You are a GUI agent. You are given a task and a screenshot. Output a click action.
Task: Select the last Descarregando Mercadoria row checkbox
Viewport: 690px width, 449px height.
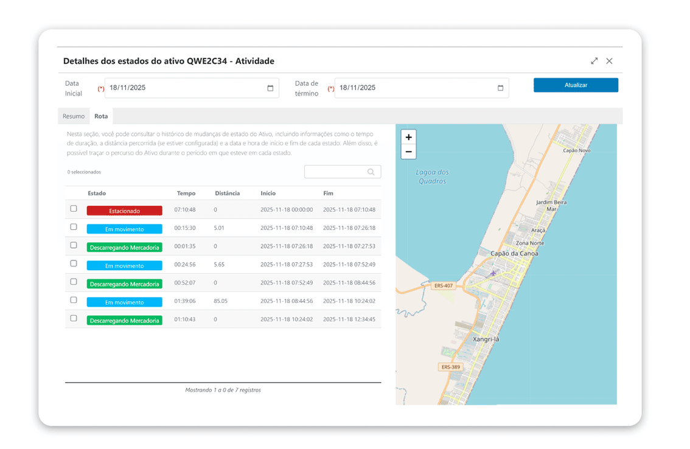pos(74,318)
